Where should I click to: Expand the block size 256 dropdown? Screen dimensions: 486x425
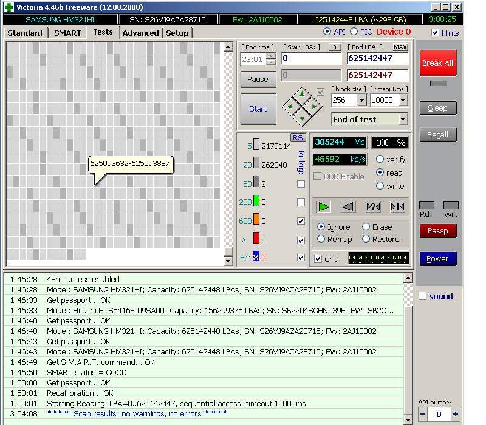361,100
